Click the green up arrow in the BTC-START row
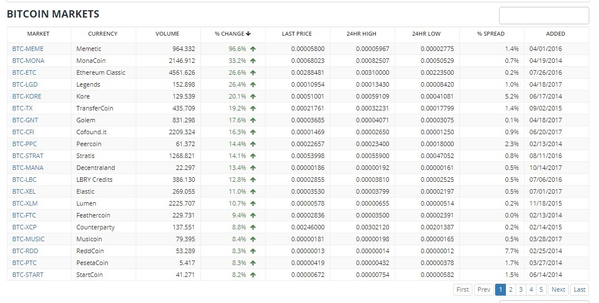This screenshot has height=303, width=599. point(253,275)
